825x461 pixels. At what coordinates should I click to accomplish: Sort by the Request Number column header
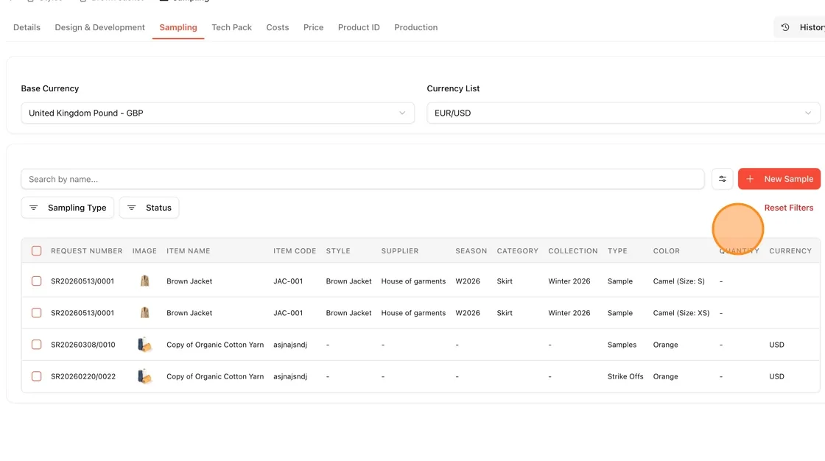(x=87, y=251)
